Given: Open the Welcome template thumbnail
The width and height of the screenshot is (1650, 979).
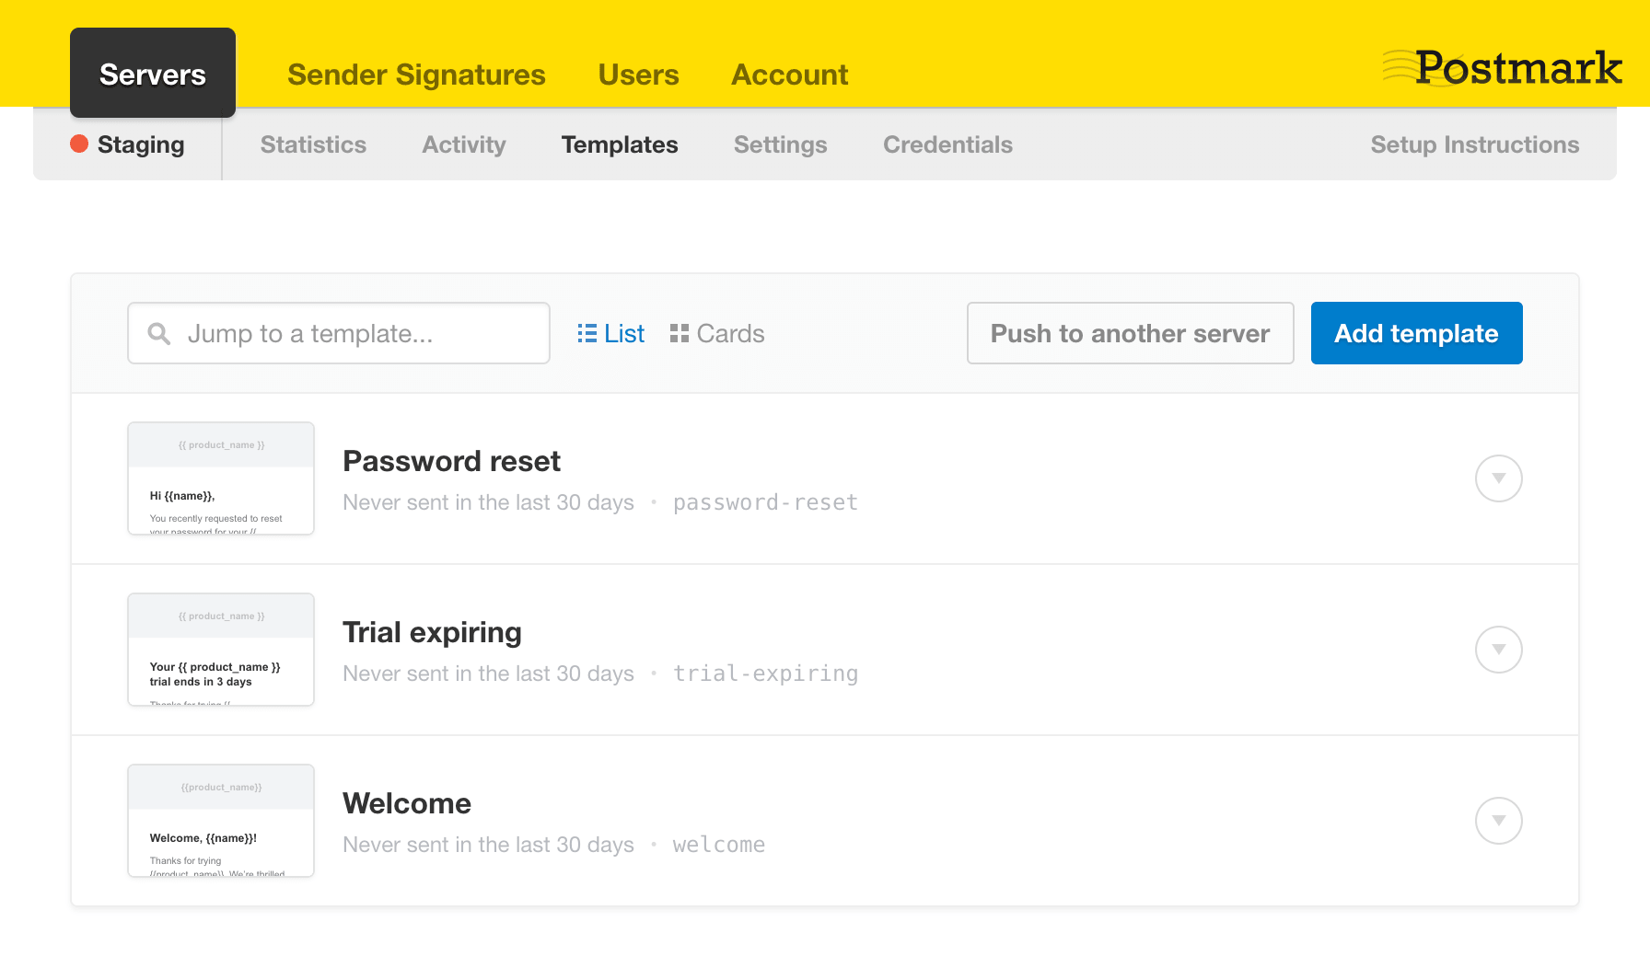Looking at the screenshot, I should coord(220,821).
